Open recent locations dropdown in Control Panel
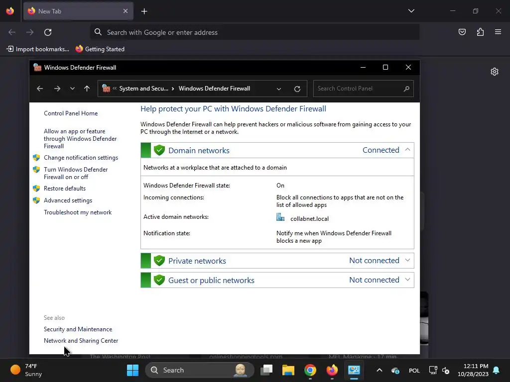The height and width of the screenshot is (382, 510). tap(72, 89)
